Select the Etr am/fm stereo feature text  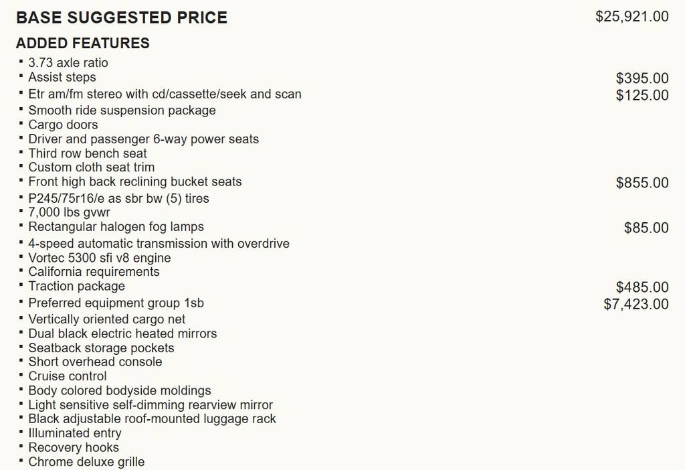click(165, 94)
